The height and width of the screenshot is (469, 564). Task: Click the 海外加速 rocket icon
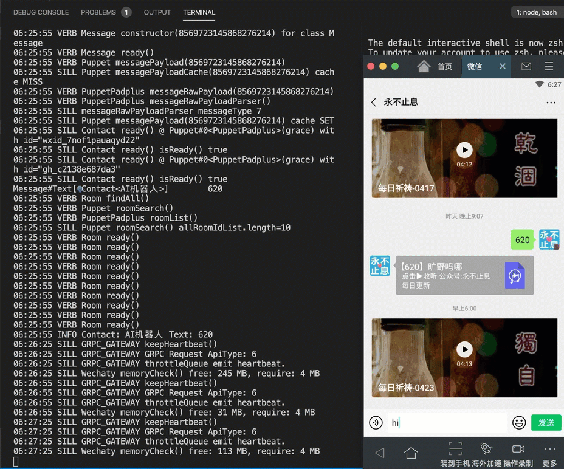point(486,454)
